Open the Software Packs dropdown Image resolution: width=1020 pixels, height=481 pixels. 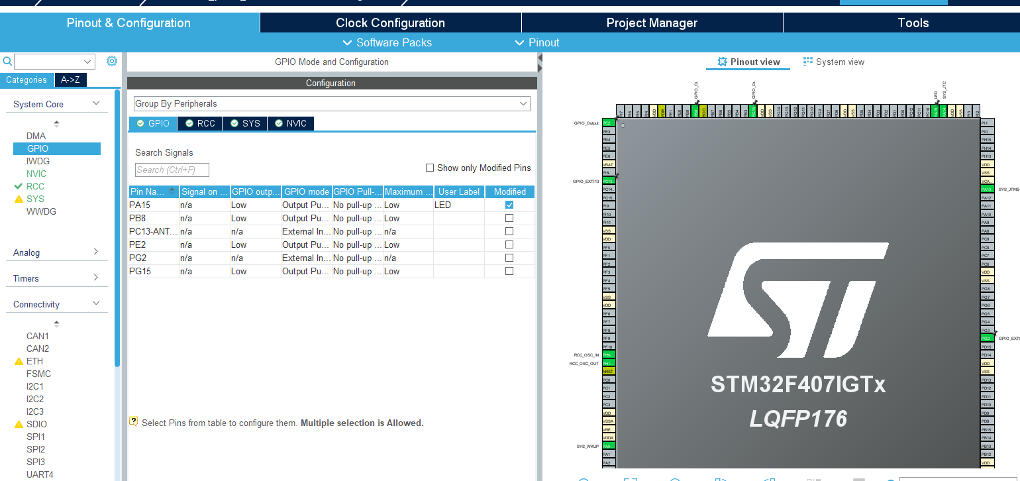click(387, 42)
